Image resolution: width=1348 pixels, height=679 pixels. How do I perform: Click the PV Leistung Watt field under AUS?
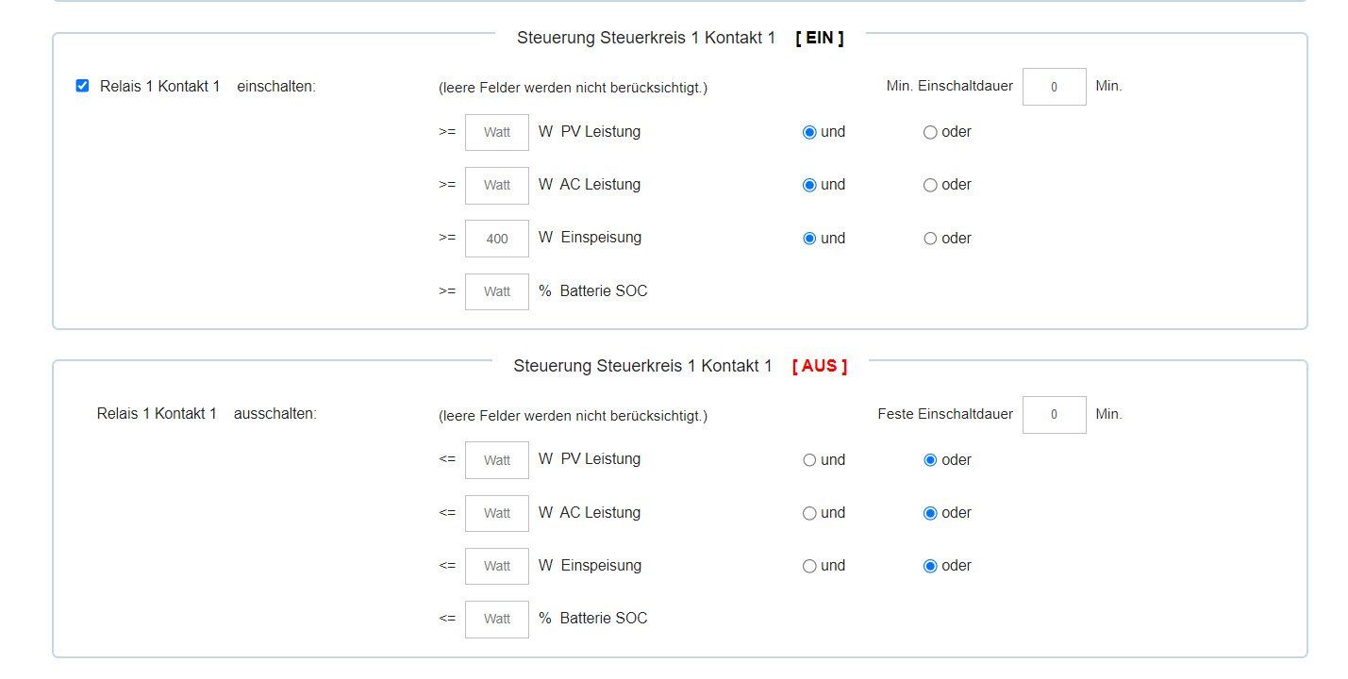(x=497, y=460)
